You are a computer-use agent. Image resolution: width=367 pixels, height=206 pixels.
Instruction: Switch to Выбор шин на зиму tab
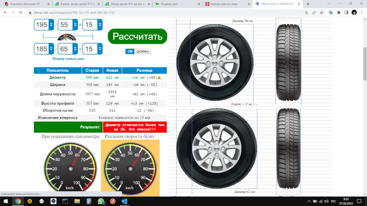(227, 4)
